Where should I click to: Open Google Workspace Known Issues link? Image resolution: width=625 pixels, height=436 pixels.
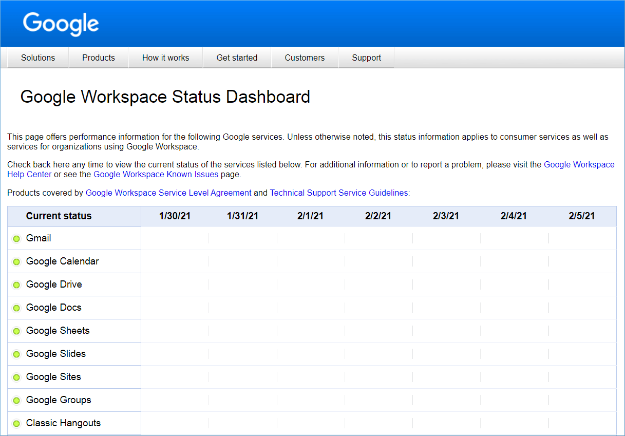(x=156, y=174)
